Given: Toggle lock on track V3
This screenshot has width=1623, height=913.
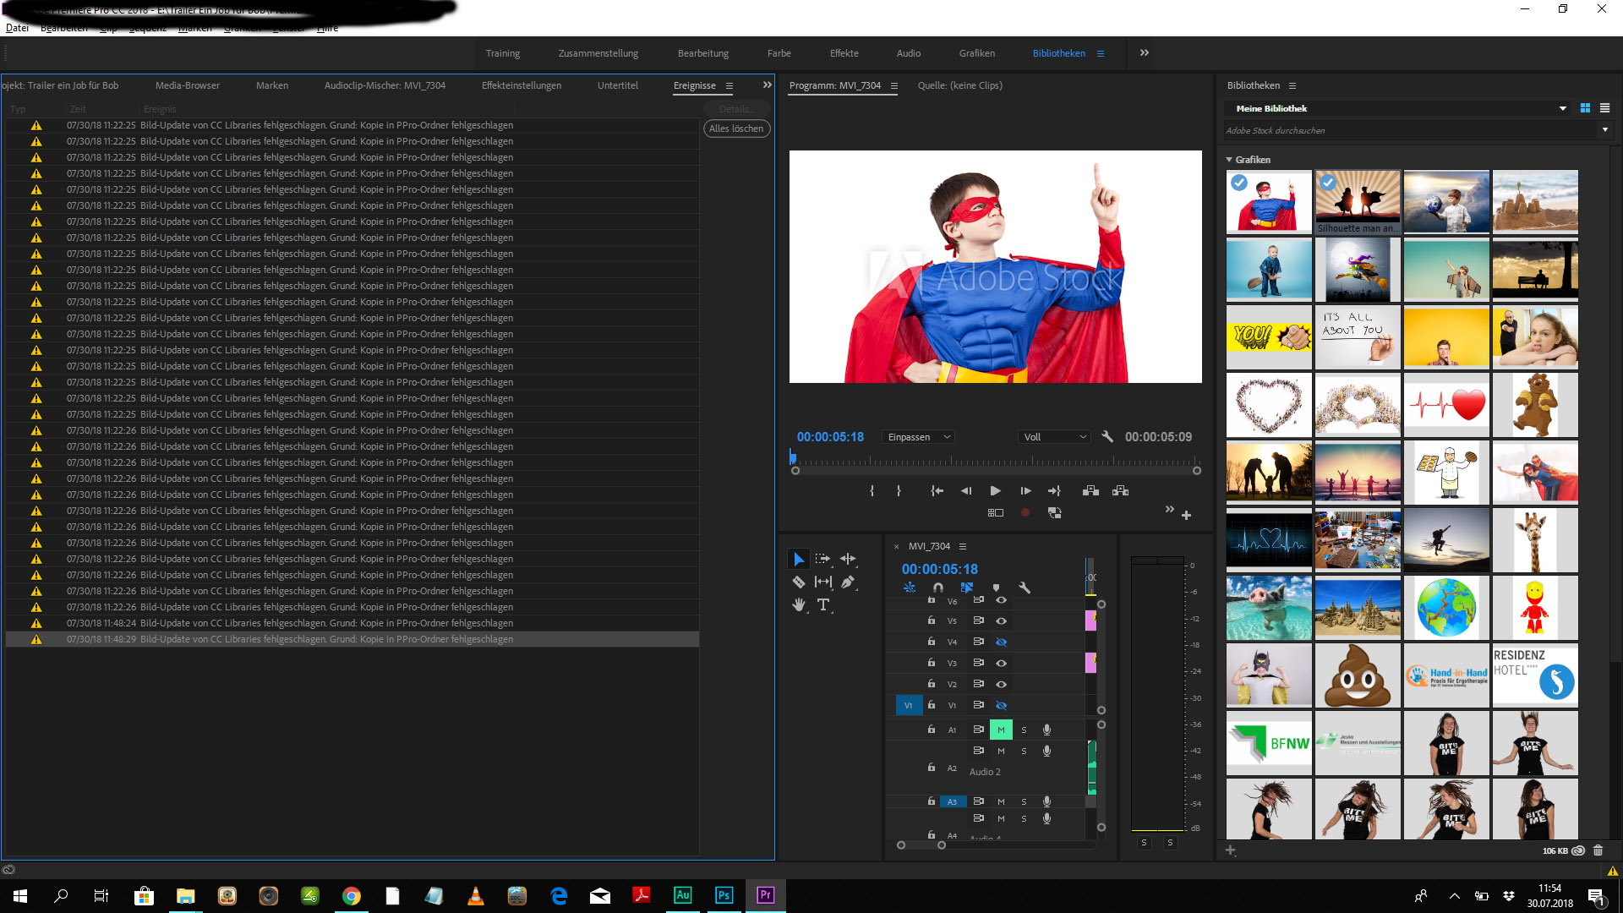Looking at the screenshot, I should (x=932, y=662).
